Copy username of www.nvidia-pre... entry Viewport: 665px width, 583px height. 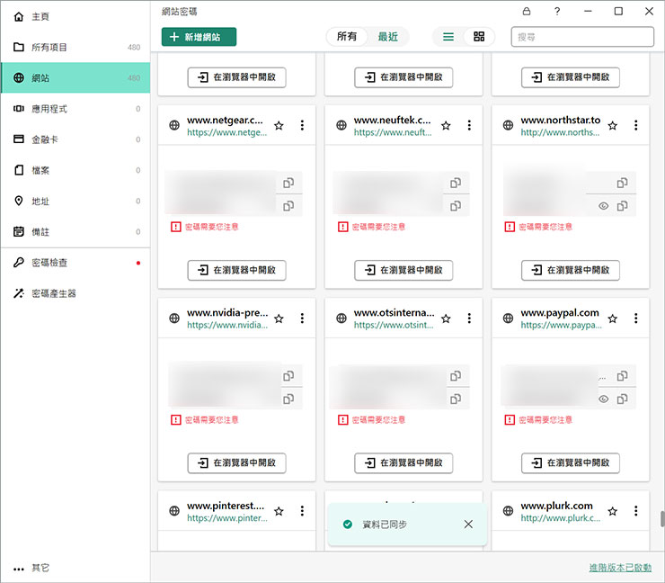coord(288,376)
